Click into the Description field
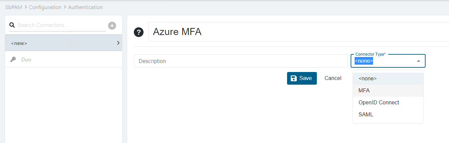This screenshot has width=449, height=143. 241,61
